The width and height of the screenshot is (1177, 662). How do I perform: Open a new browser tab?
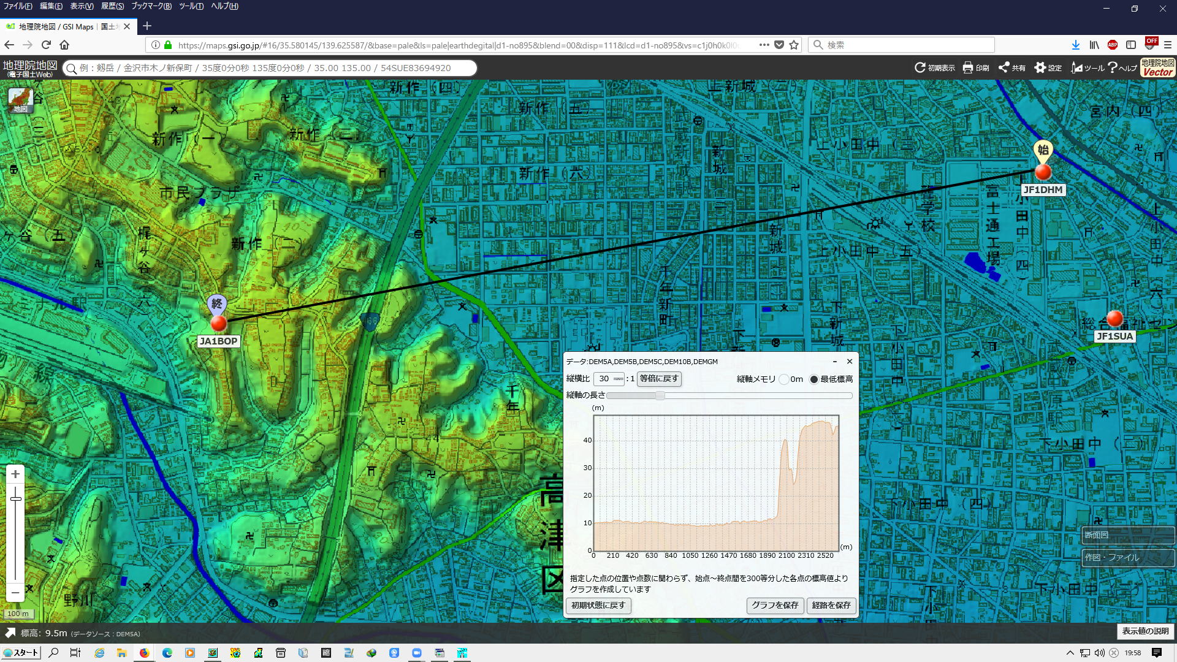(x=147, y=26)
